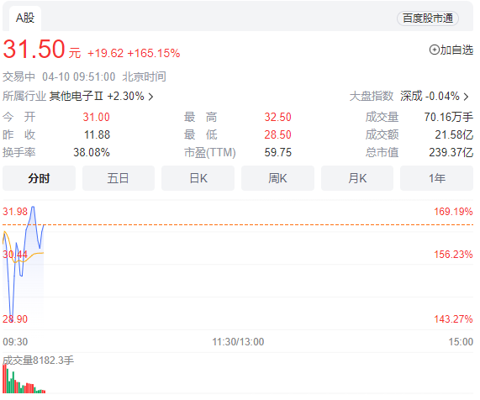This screenshot has width=480, height=400.
Task: Click the 总市值 value 239.37亿
Action: coord(451,152)
